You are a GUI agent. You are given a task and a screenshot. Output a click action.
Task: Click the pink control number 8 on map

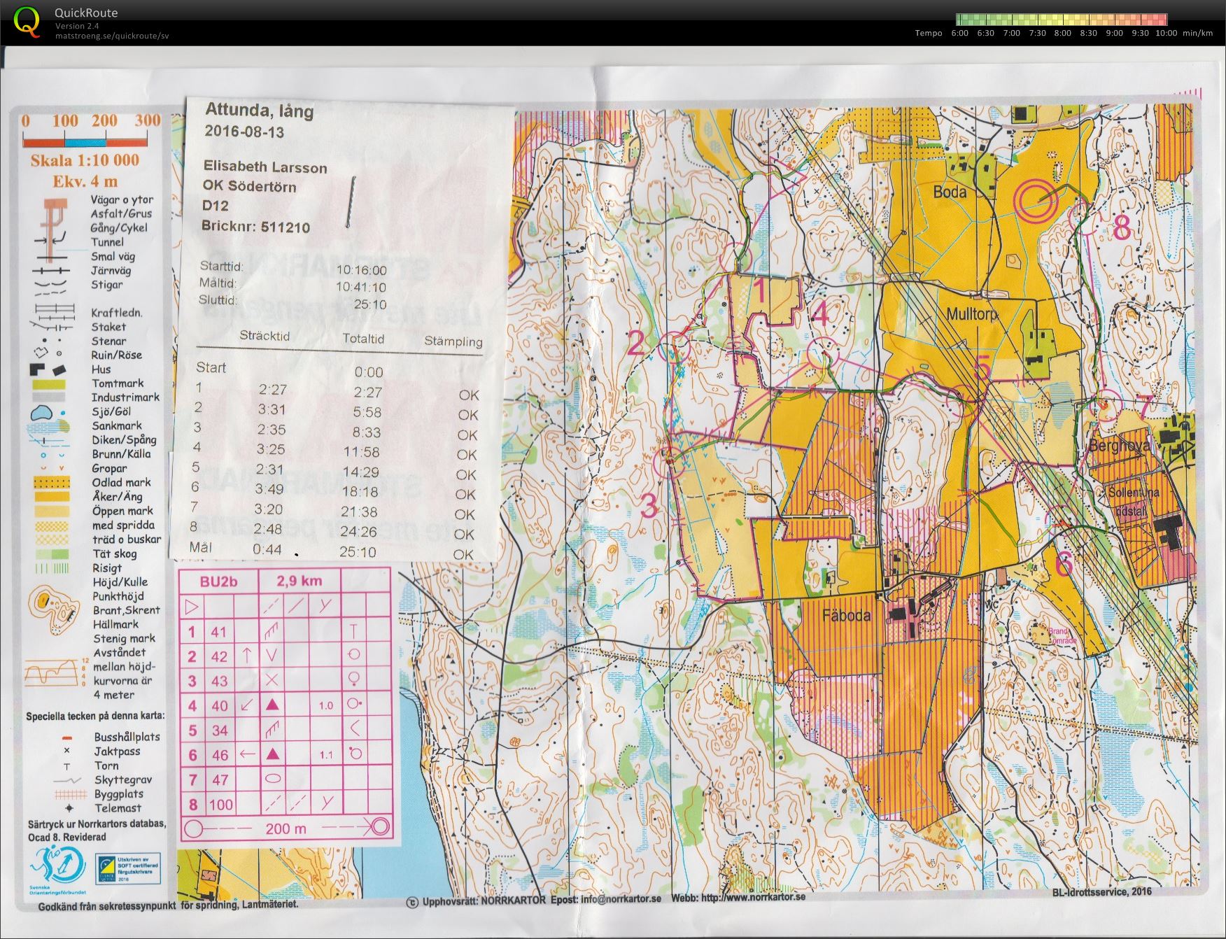(1121, 228)
